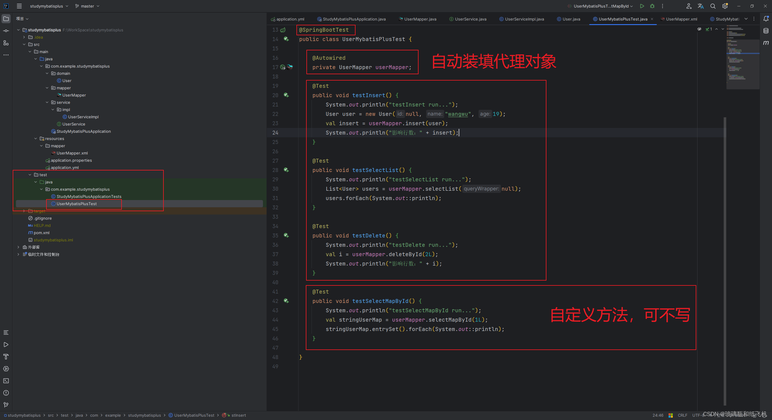The width and height of the screenshot is (772, 420).
Task: Switch to UserServiceImpl.java tab
Action: [522, 19]
